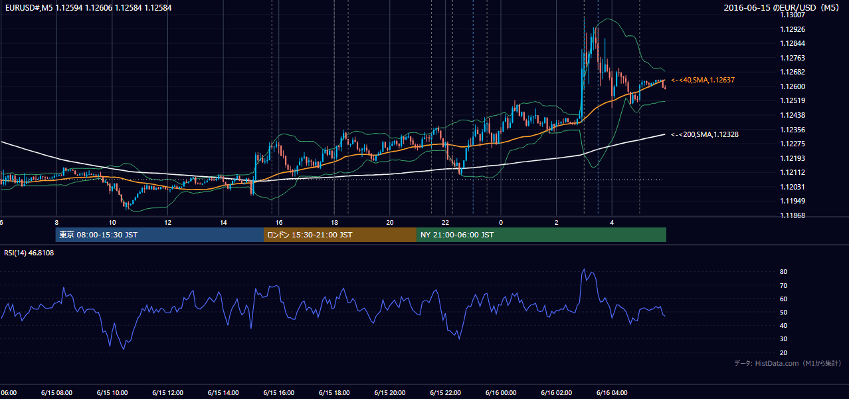Click price axis value 1.12031

coord(792,187)
